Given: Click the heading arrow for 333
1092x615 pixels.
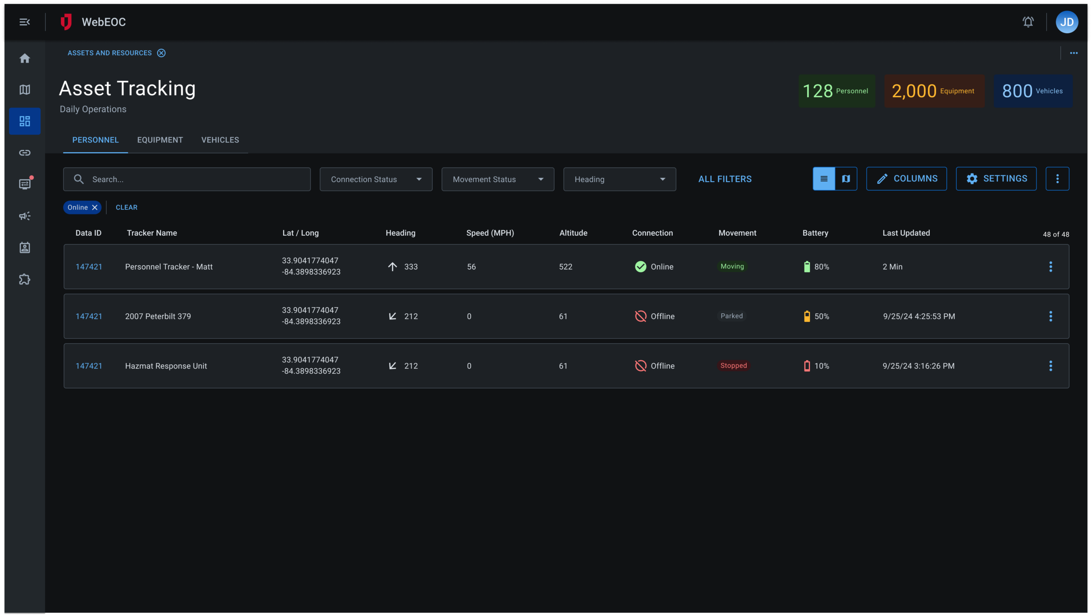Looking at the screenshot, I should 392,266.
